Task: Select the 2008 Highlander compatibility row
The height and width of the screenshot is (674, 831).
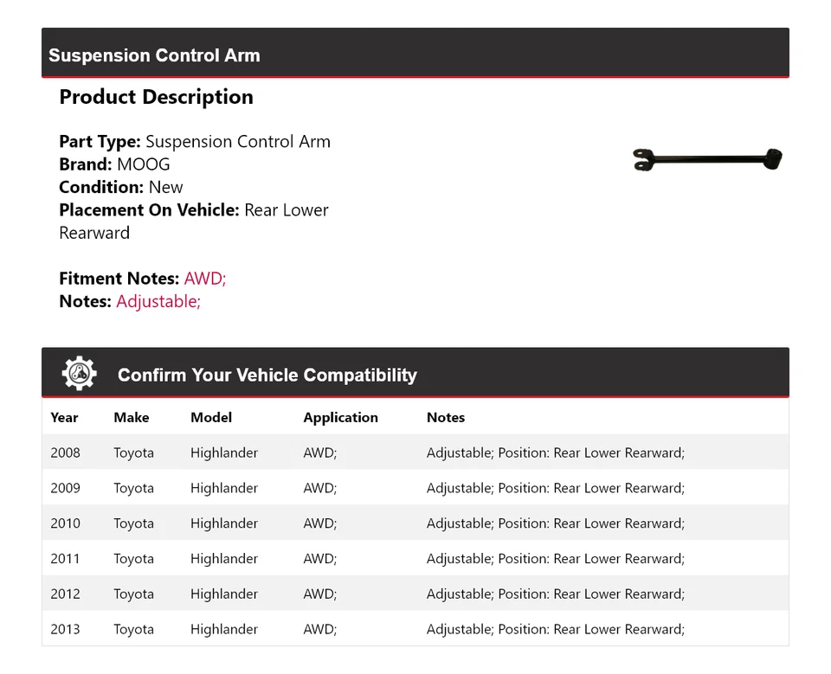Action: [x=415, y=453]
